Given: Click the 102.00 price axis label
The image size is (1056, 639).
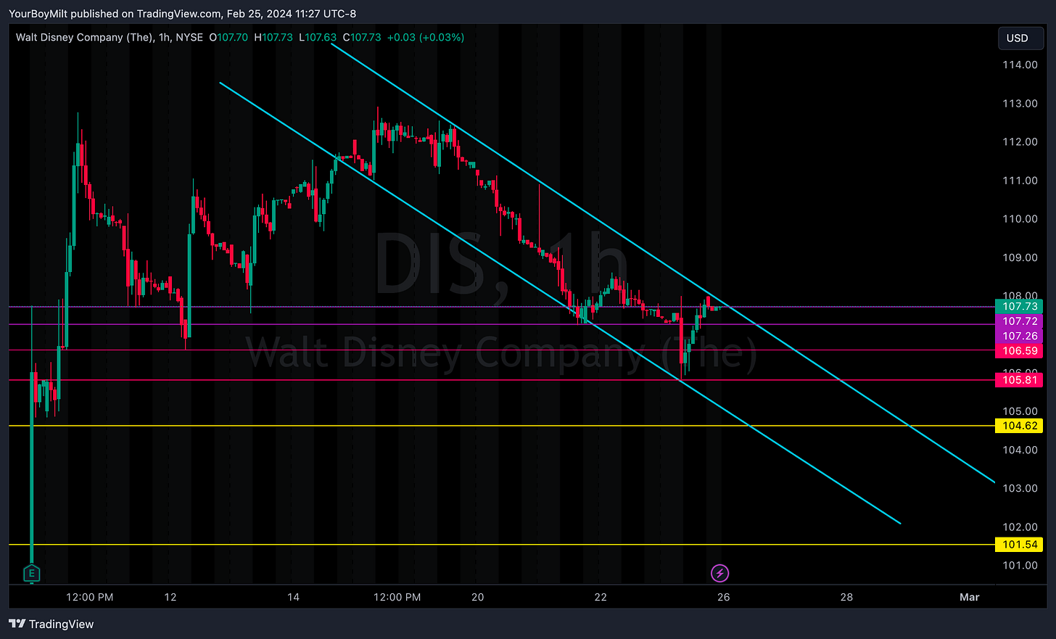Looking at the screenshot, I should click(1020, 527).
